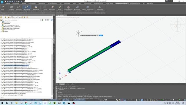This screenshot has width=186, height=105.
Task: Toggle ОТС-ПОЛЯР polar tracking in status bar
Action: click(53, 100)
